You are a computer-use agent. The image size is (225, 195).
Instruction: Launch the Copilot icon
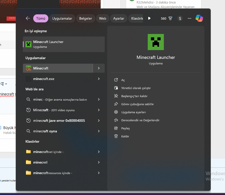199,18
